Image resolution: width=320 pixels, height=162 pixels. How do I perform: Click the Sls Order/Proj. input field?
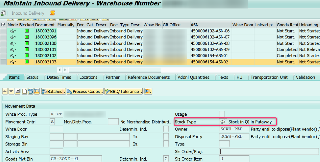(269, 151)
